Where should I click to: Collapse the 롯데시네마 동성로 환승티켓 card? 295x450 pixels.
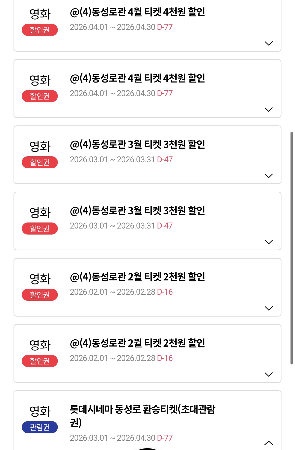tap(268, 443)
